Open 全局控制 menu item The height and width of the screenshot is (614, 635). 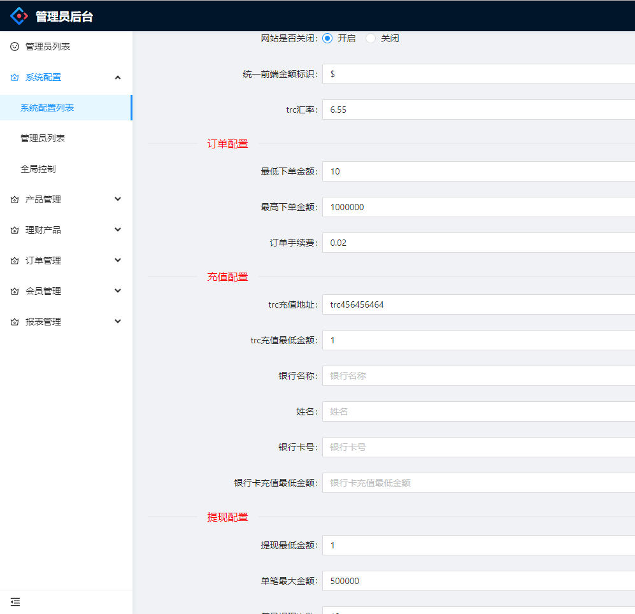(x=38, y=169)
